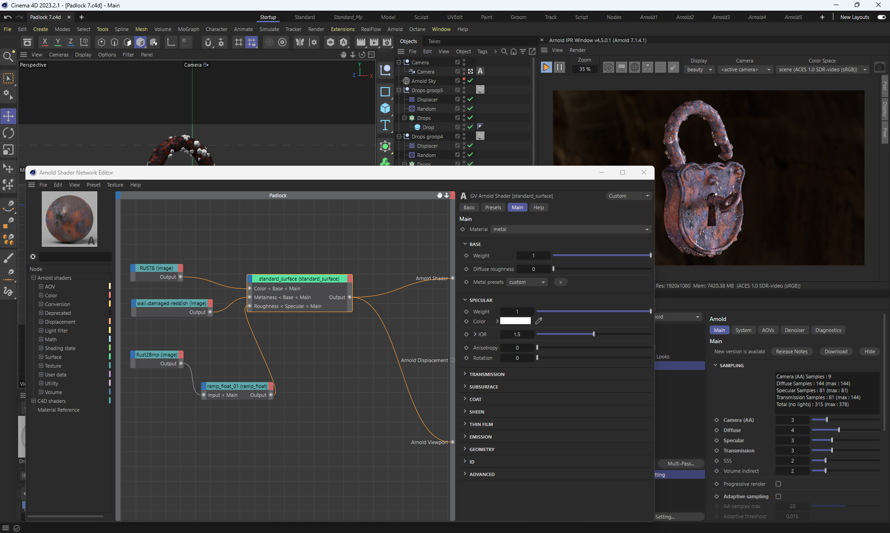Select the Move tool in left toolbar
The height and width of the screenshot is (533, 890).
pos(8,116)
